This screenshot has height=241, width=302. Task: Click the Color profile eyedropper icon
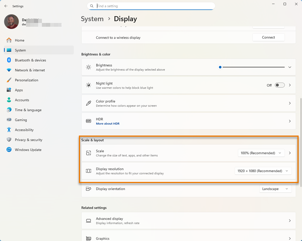click(89, 103)
